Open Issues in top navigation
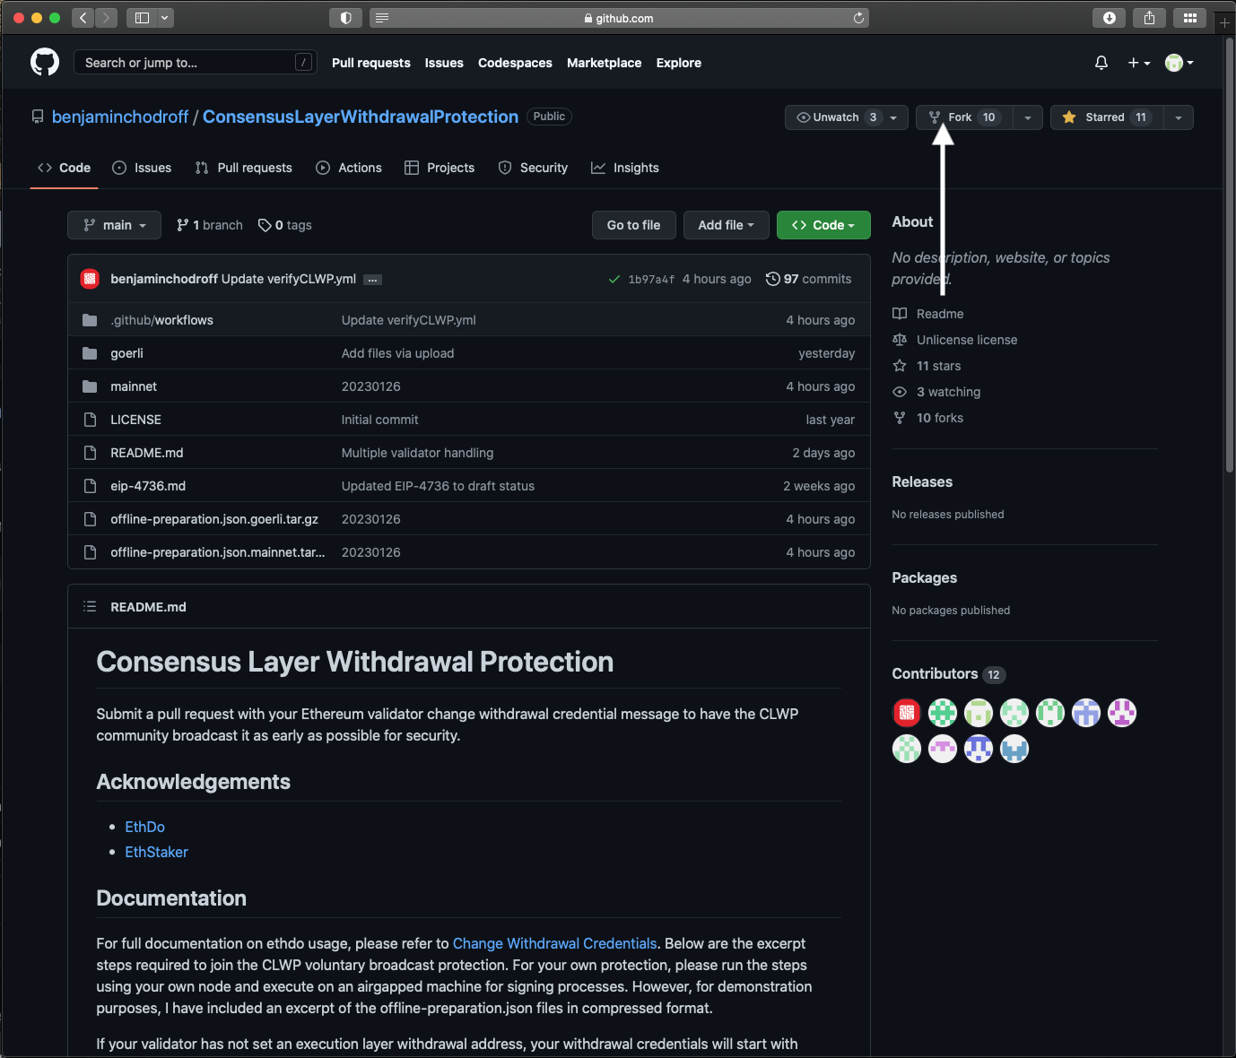Image resolution: width=1236 pixels, height=1058 pixels. pyautogui.click(x=444, y=63)
